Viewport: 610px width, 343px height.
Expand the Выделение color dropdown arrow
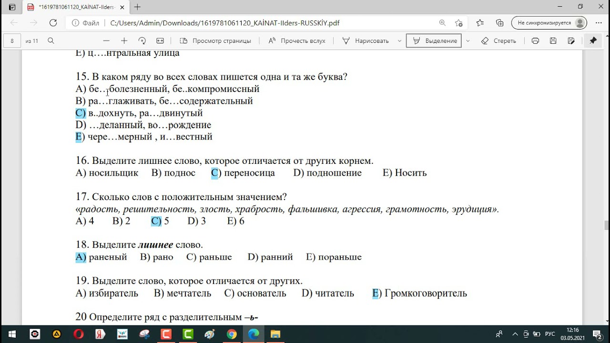tap(468, 41)
